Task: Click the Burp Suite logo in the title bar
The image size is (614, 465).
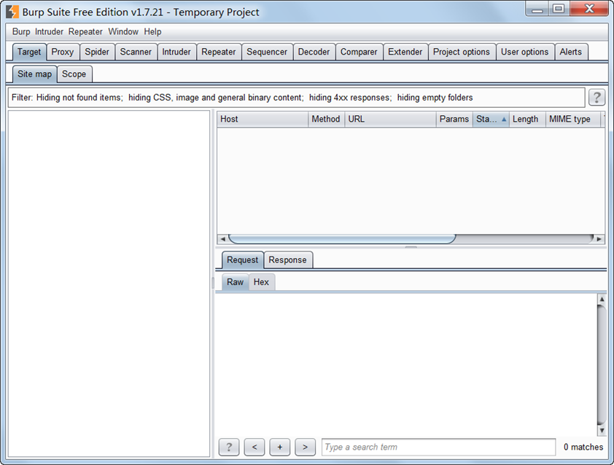Action: (x=11, y=11)
